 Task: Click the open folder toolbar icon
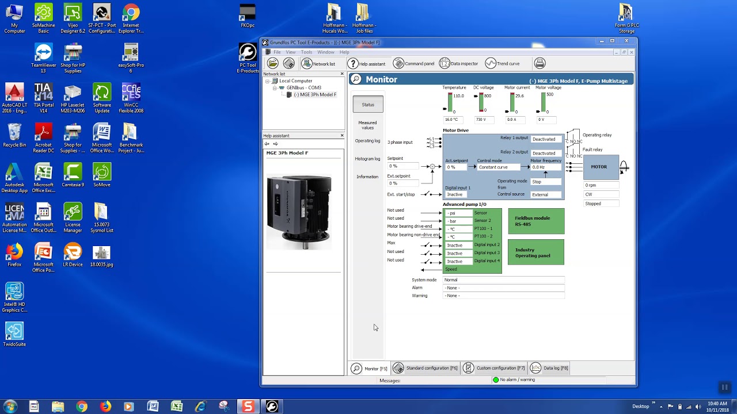pyautogui.click(x=273, y=63)
